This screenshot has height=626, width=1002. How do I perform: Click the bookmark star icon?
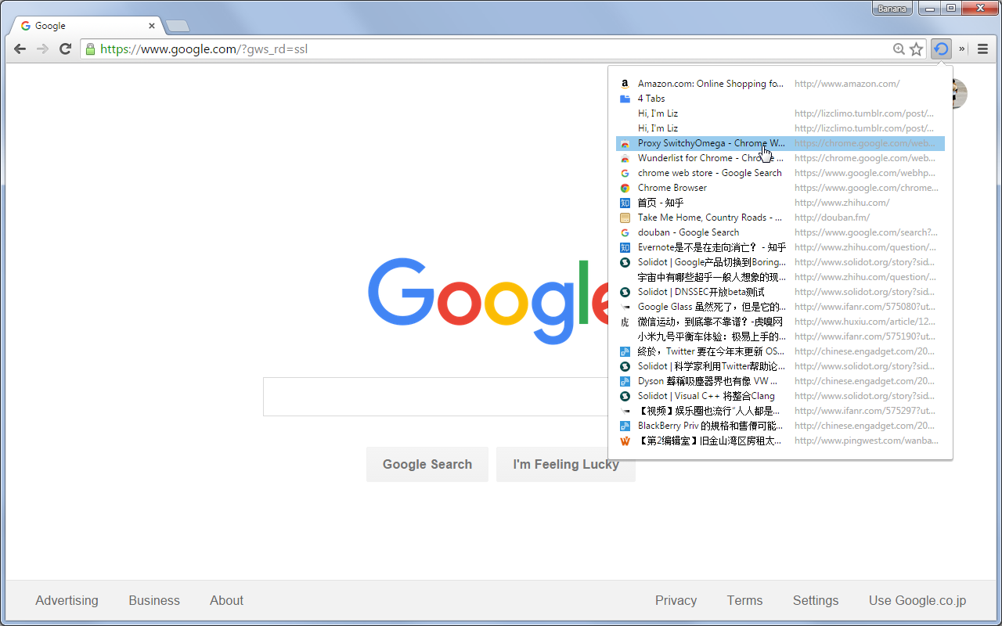tap(916, 49)
